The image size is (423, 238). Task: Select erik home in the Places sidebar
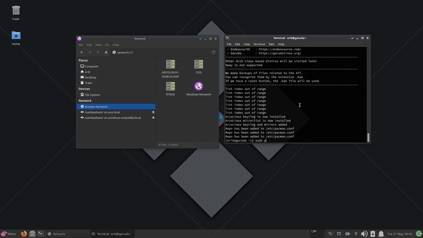point(116,72)
